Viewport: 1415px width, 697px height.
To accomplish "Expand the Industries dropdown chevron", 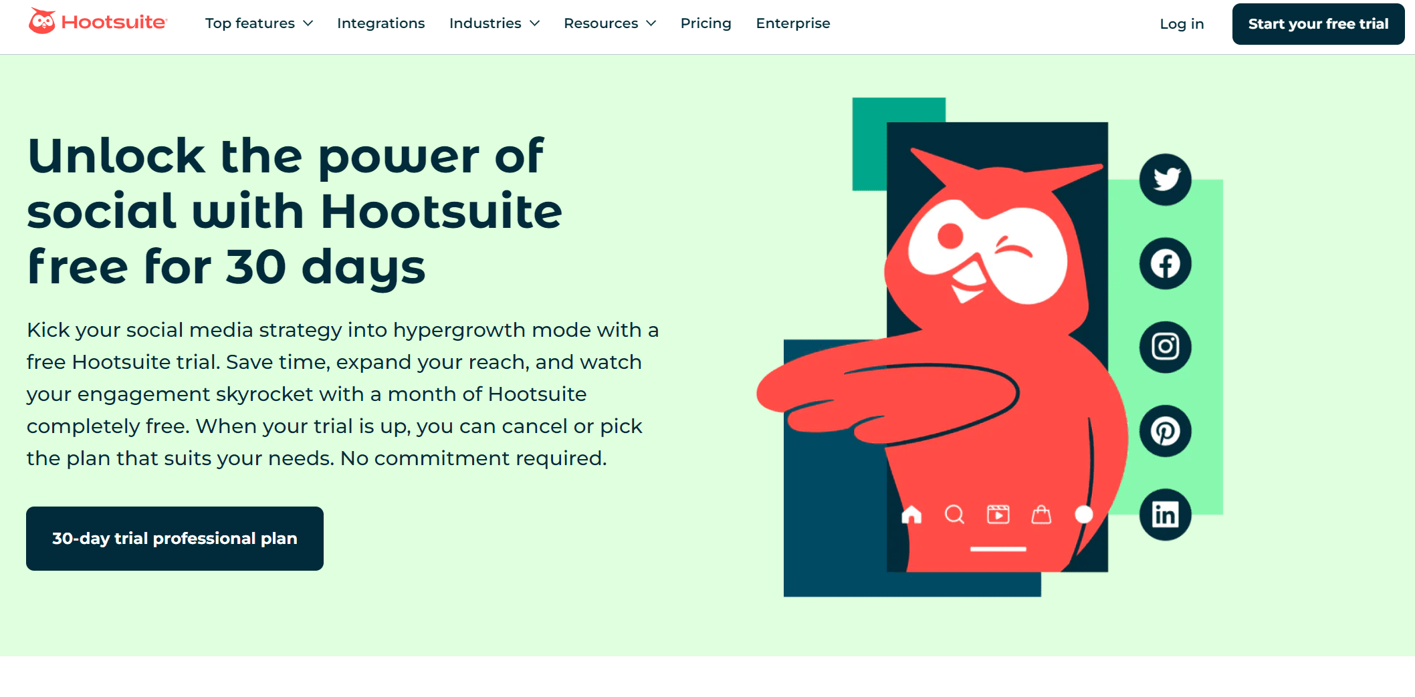I will [x=534, y=23].
